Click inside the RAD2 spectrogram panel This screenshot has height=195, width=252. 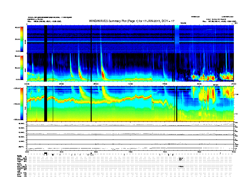[130, 39]
